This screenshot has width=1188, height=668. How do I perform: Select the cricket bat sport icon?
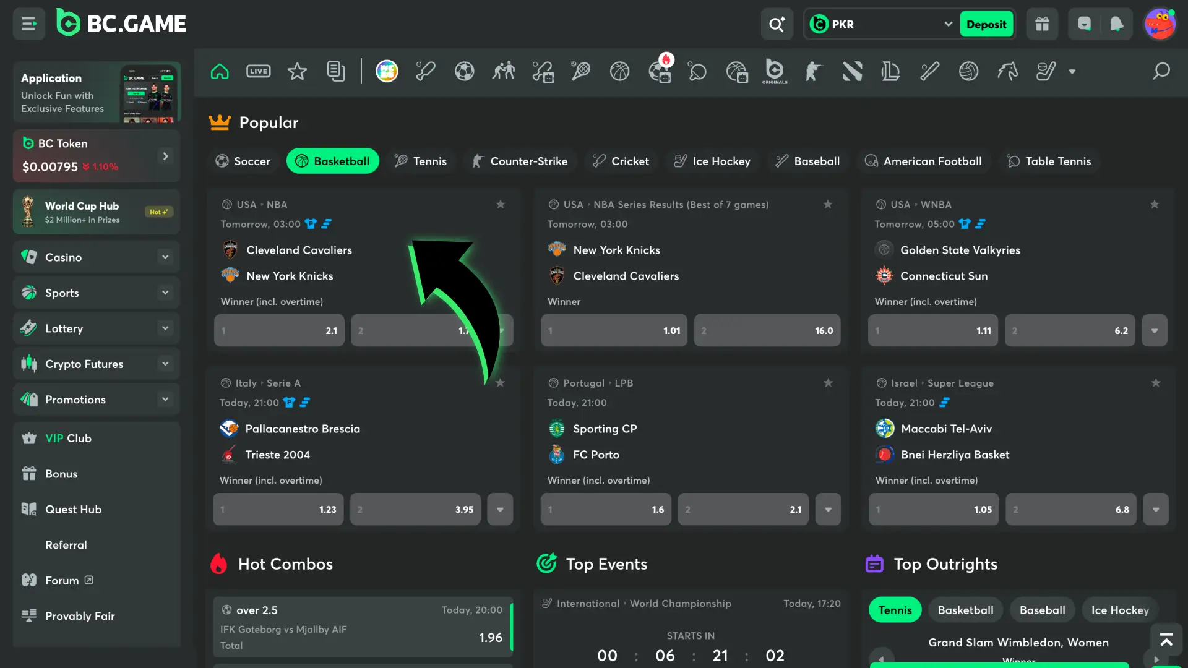point(426,72)
